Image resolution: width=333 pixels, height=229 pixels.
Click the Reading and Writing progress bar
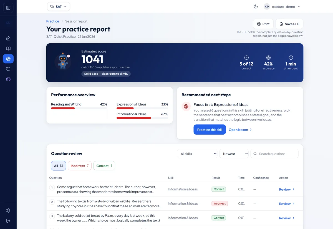(79, 108)
